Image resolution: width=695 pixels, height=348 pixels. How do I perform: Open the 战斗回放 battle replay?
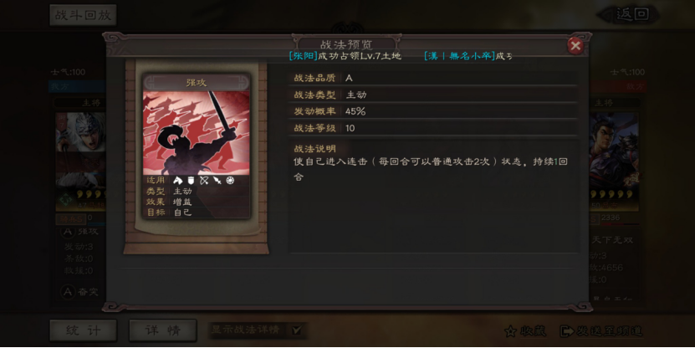pos(83,15)
